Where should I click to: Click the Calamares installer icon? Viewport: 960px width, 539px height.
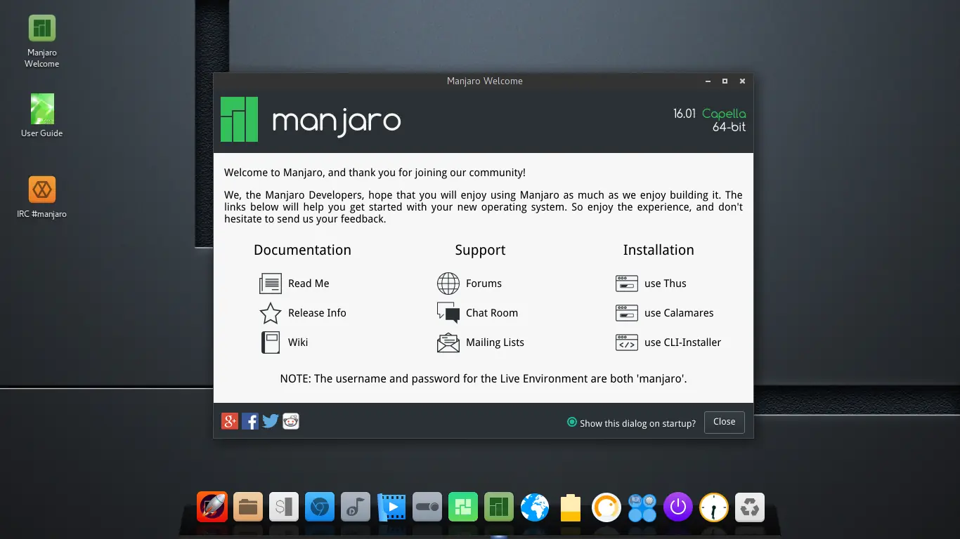pos(627,313)
